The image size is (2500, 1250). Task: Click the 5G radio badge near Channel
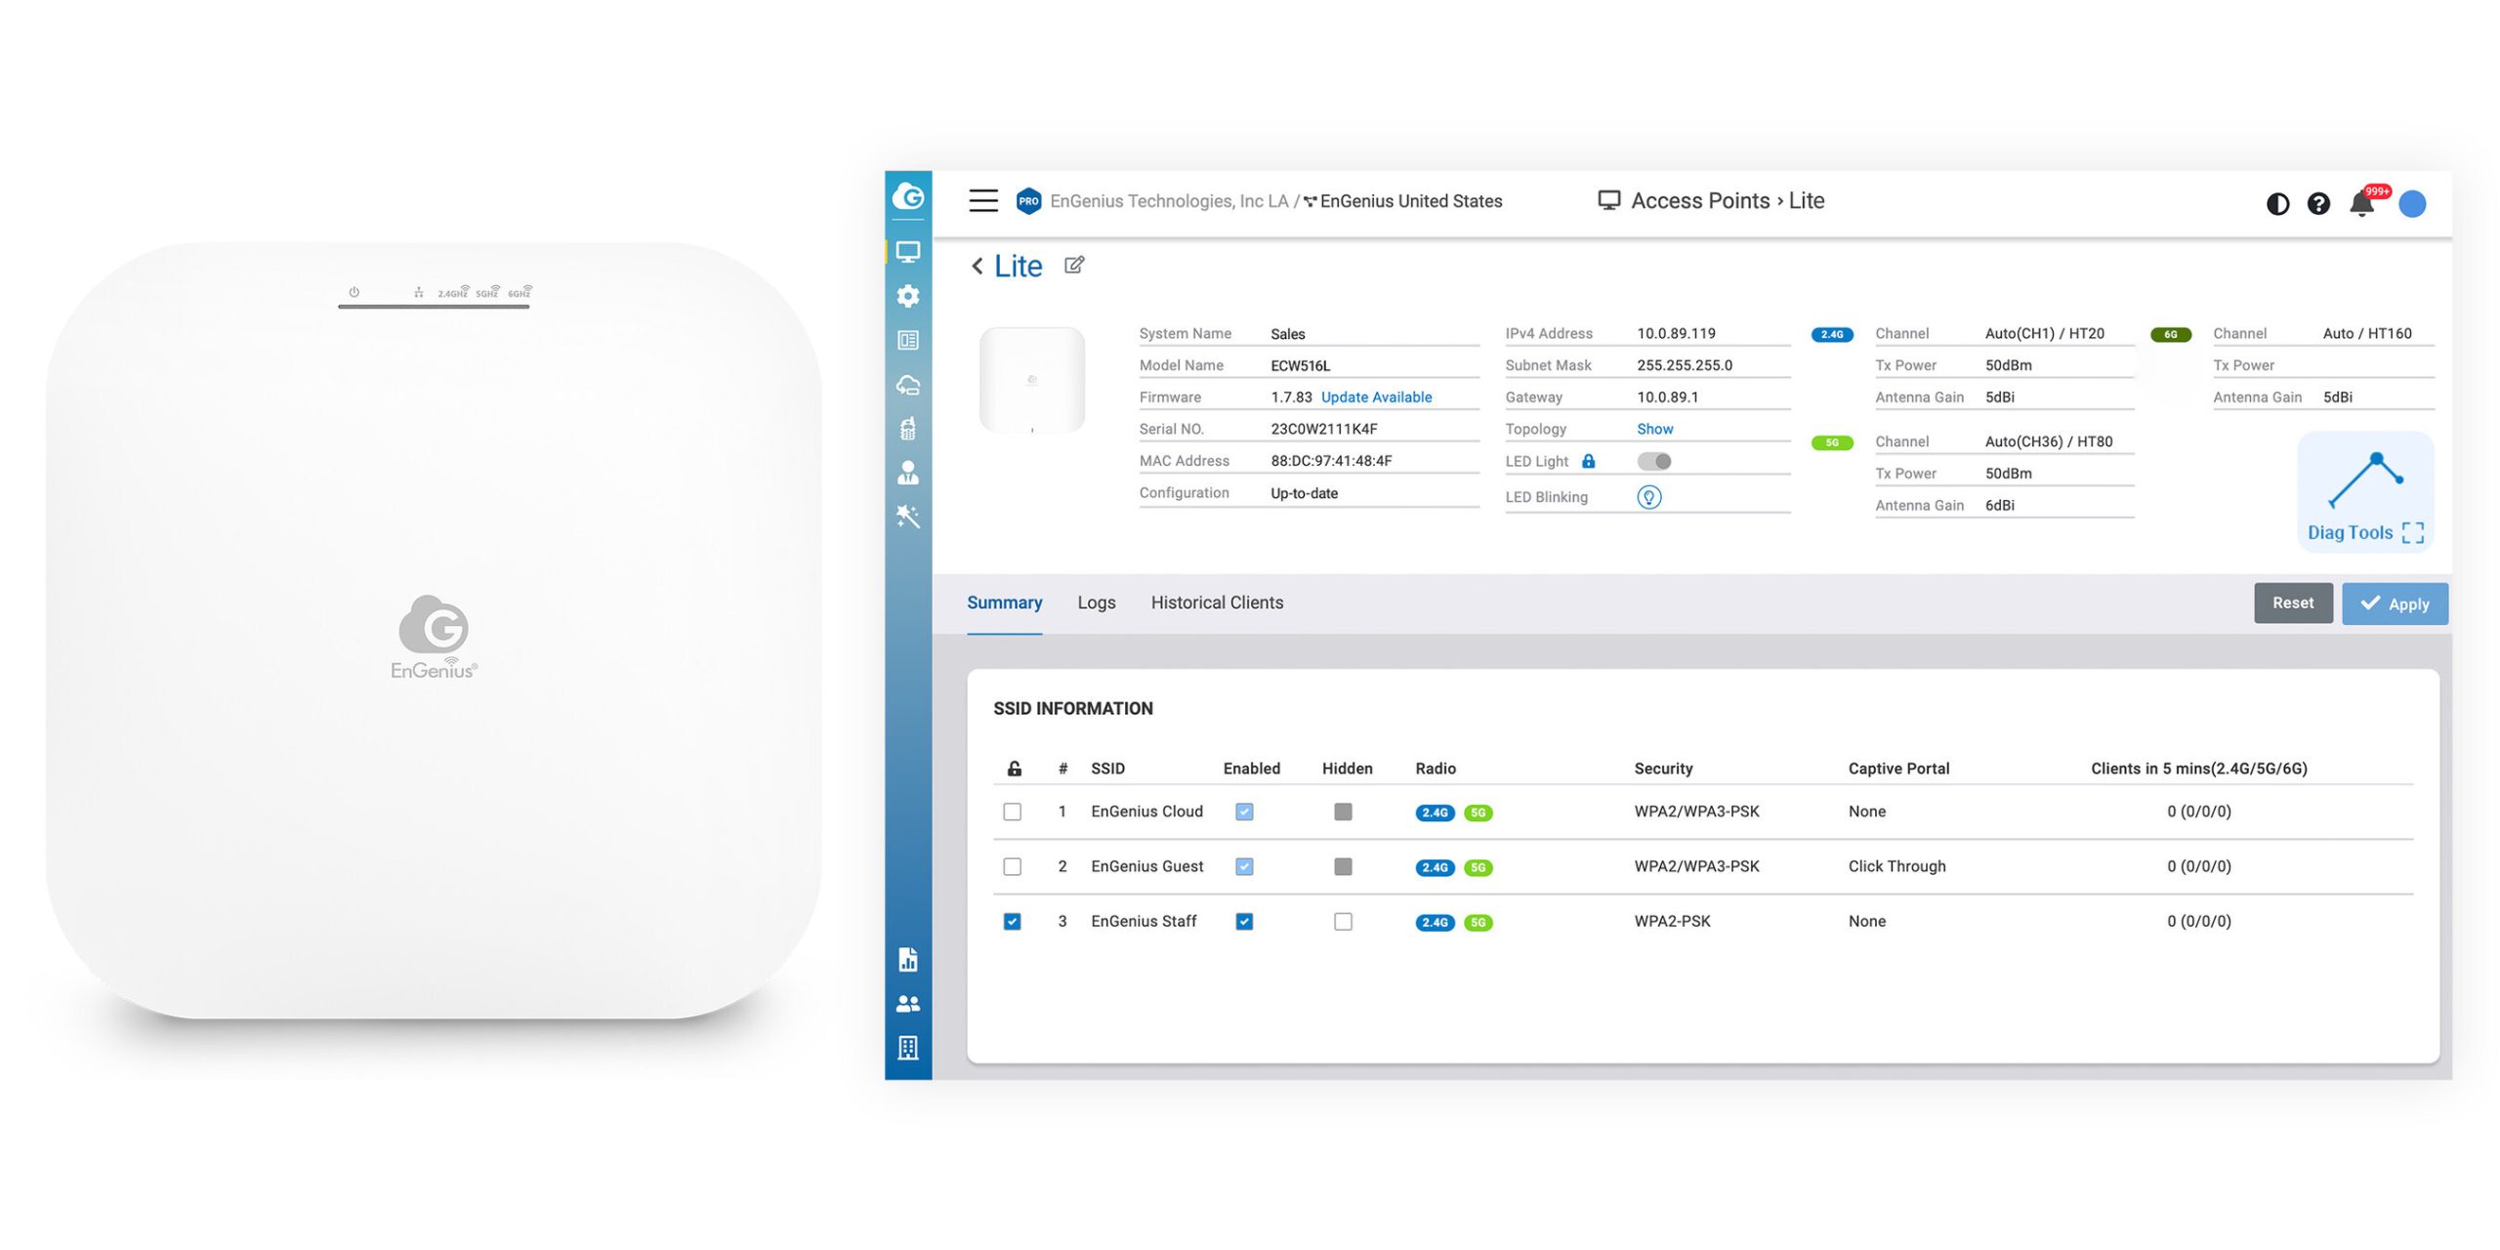pyautogui.click(x=1831, y=442)
